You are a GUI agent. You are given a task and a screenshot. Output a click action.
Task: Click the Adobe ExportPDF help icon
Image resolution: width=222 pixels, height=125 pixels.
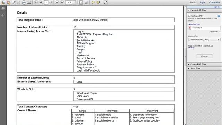tap(219, 16)
